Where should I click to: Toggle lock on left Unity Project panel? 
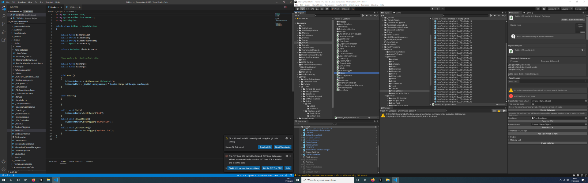(375, 13)
